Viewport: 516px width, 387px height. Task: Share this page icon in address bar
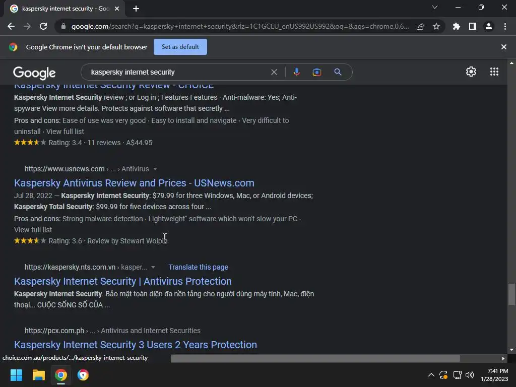coord(420,26)
